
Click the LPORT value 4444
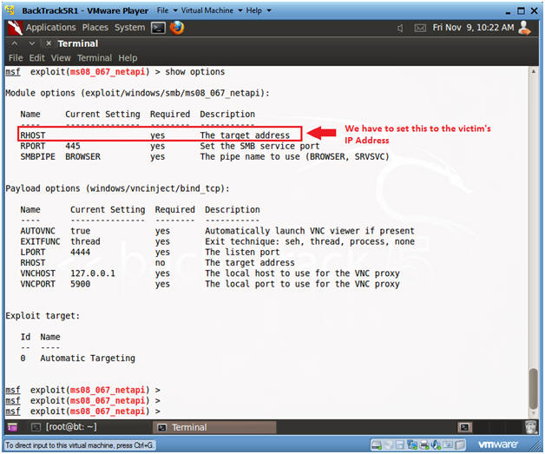click(81, 252)
